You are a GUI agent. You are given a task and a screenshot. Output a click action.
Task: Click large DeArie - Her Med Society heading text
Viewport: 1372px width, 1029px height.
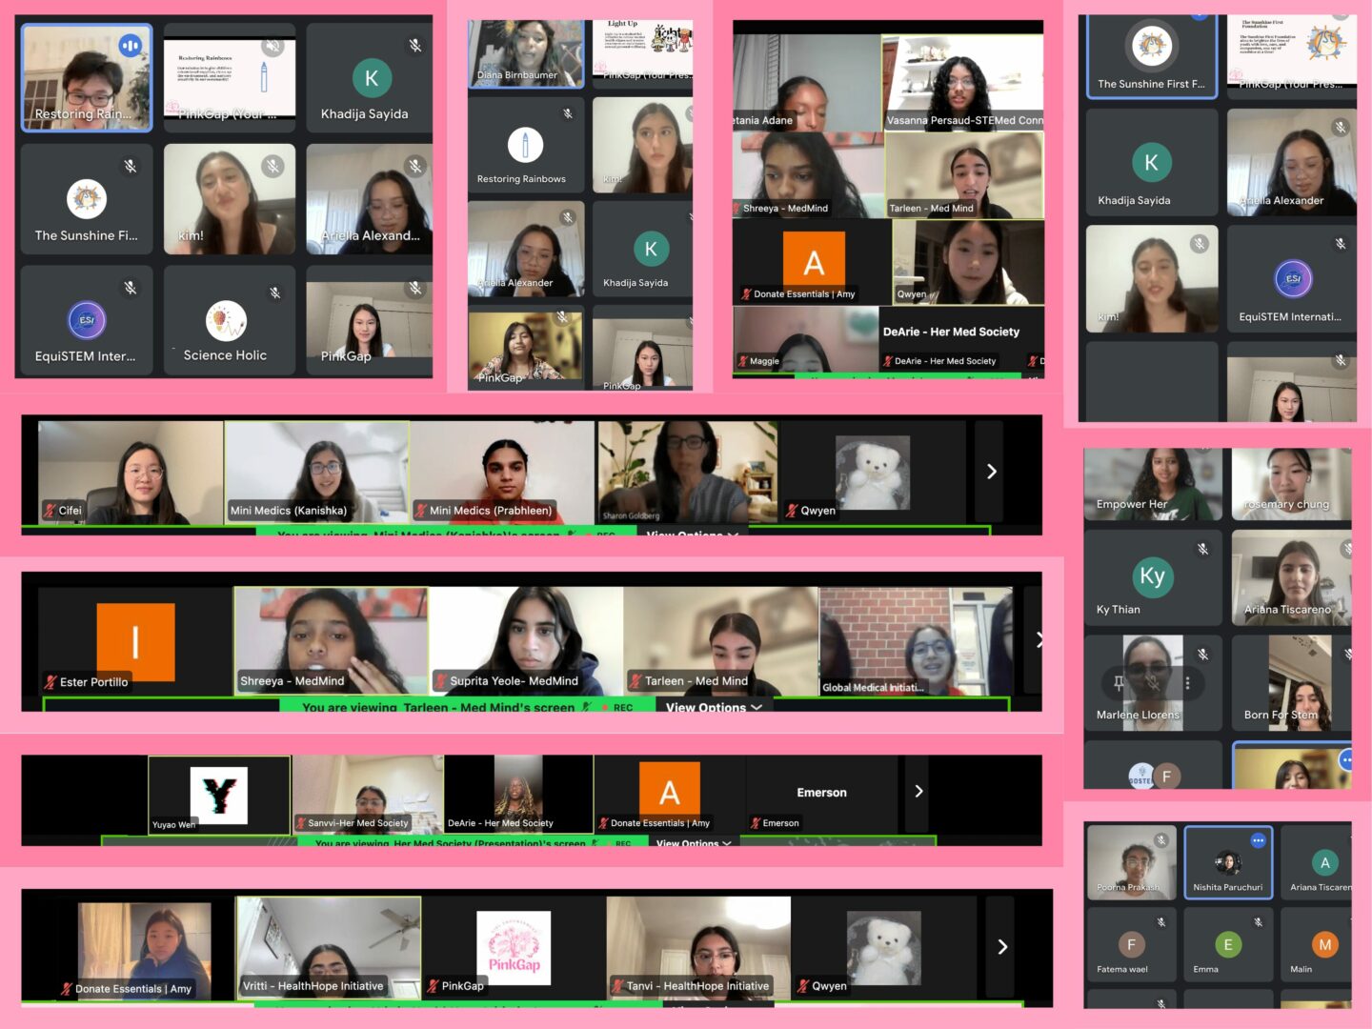point(951,332)
